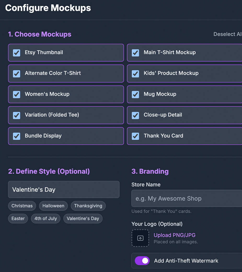Toggle the Women's Mockup checkbox

[x=17, y=94]
